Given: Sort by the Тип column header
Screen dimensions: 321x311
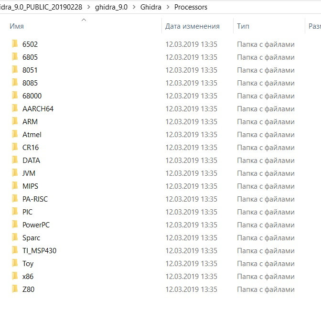Looking at the screenshot, I should tap(243, 26).
